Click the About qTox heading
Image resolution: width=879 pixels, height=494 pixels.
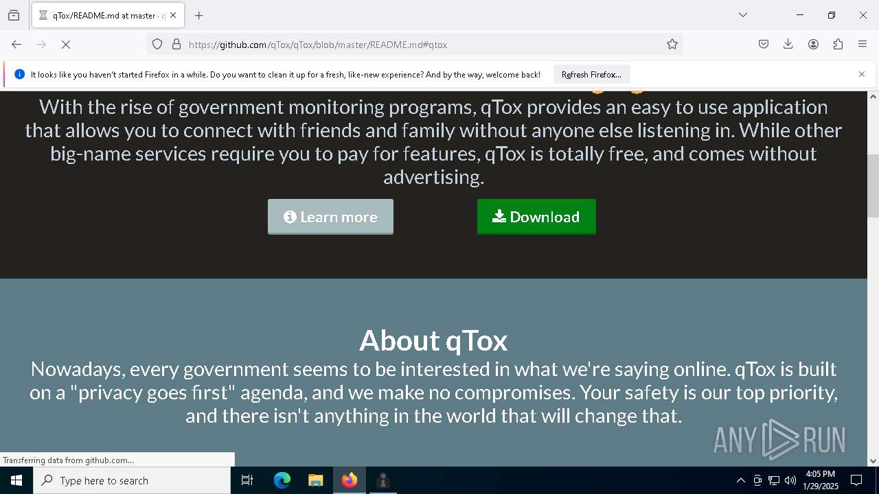pos(433,340)
